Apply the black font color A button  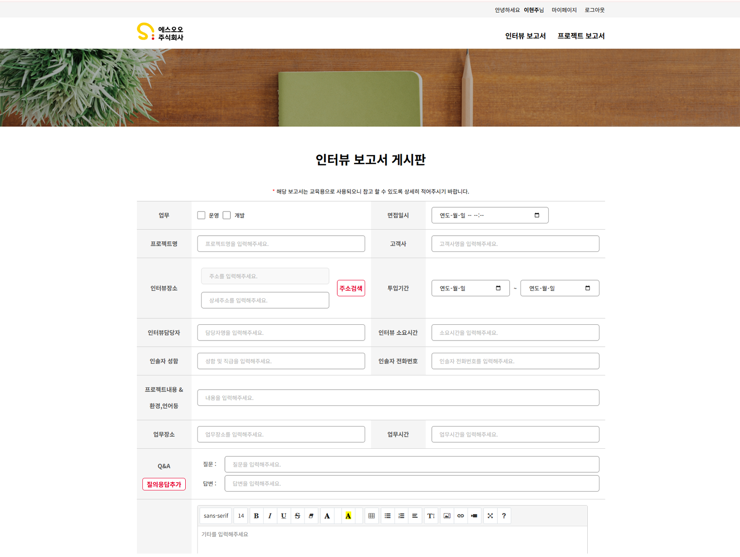pos(327,516)
